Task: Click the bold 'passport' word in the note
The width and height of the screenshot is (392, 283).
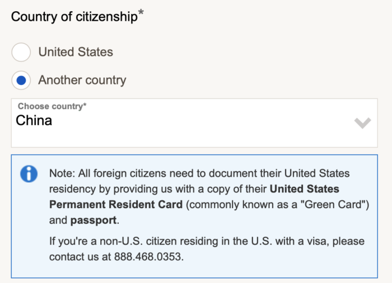Action: click(x=94, y=220)
